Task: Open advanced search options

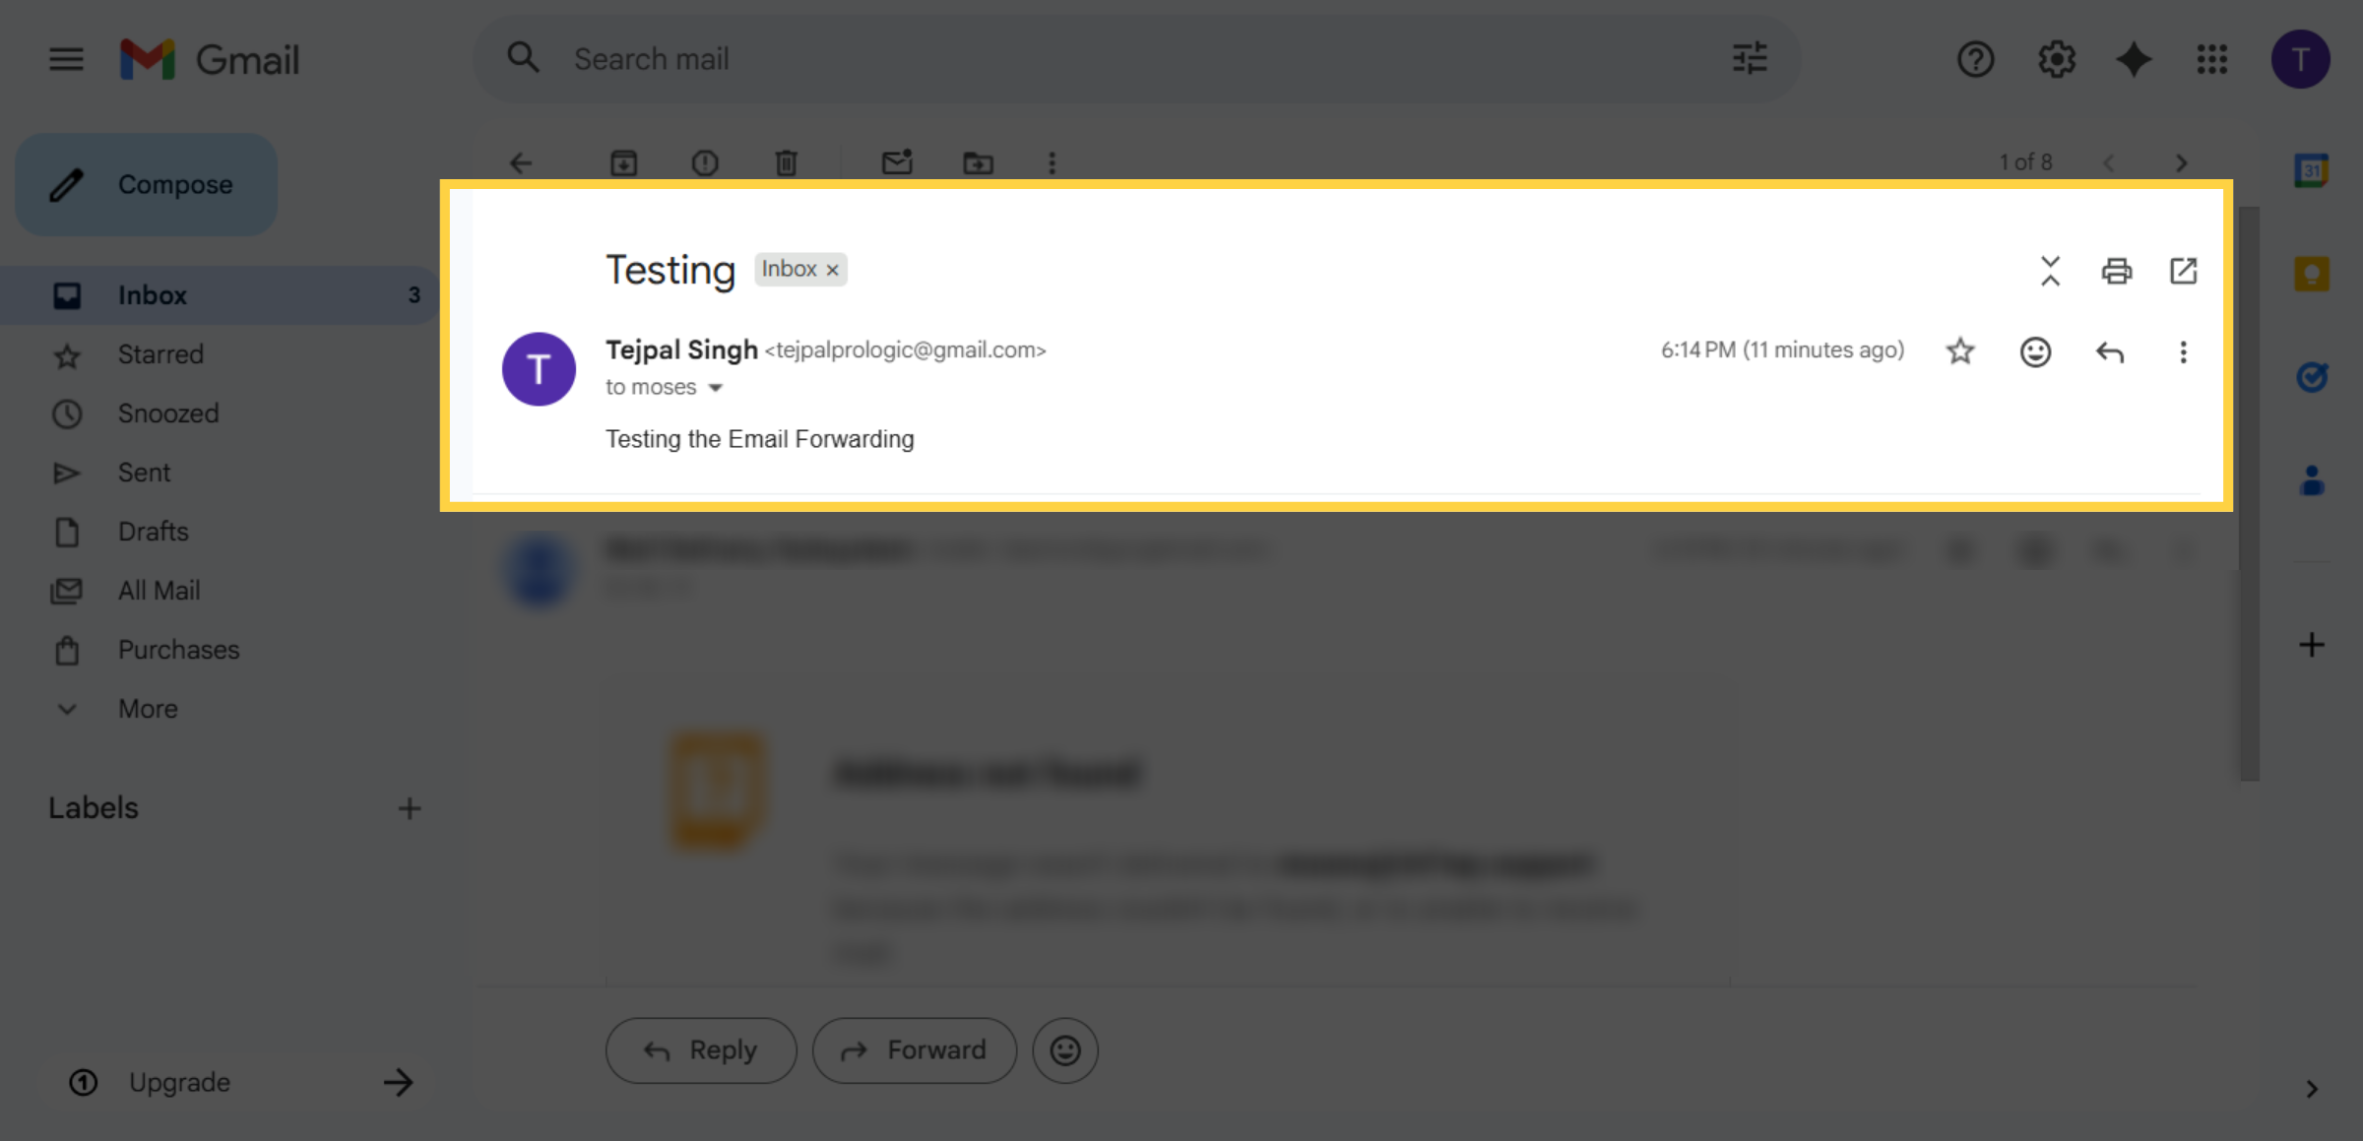Action: pyautogui.click(x=1748, y=59)
